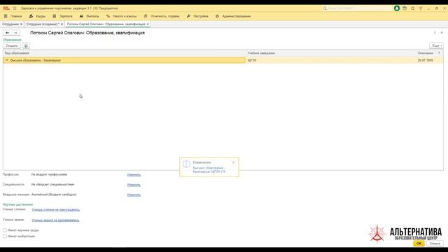Open the form's three-dot options menu
This screenshot has width=448, height=252.
pos(435,33)
